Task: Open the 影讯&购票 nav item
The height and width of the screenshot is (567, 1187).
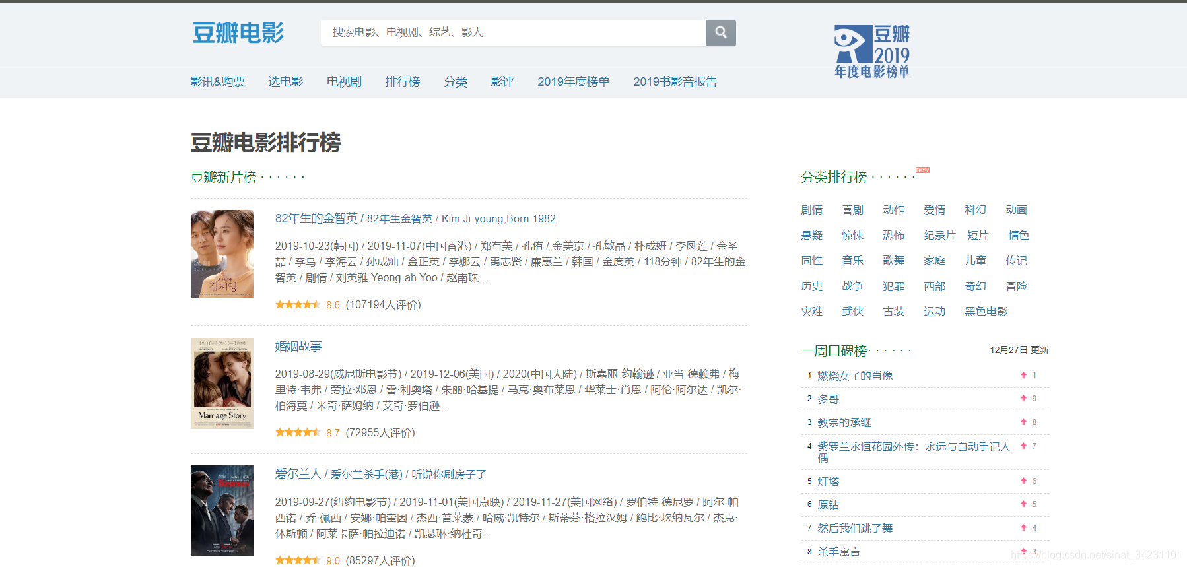Action: click(217, 82)
